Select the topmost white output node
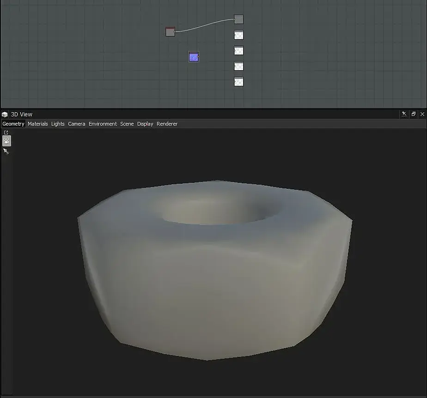 pos(238,35)
